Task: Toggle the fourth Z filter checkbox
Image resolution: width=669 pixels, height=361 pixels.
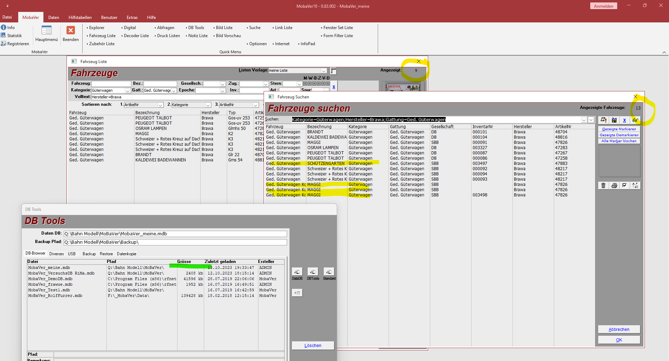Action: click(x=319, y=84)
